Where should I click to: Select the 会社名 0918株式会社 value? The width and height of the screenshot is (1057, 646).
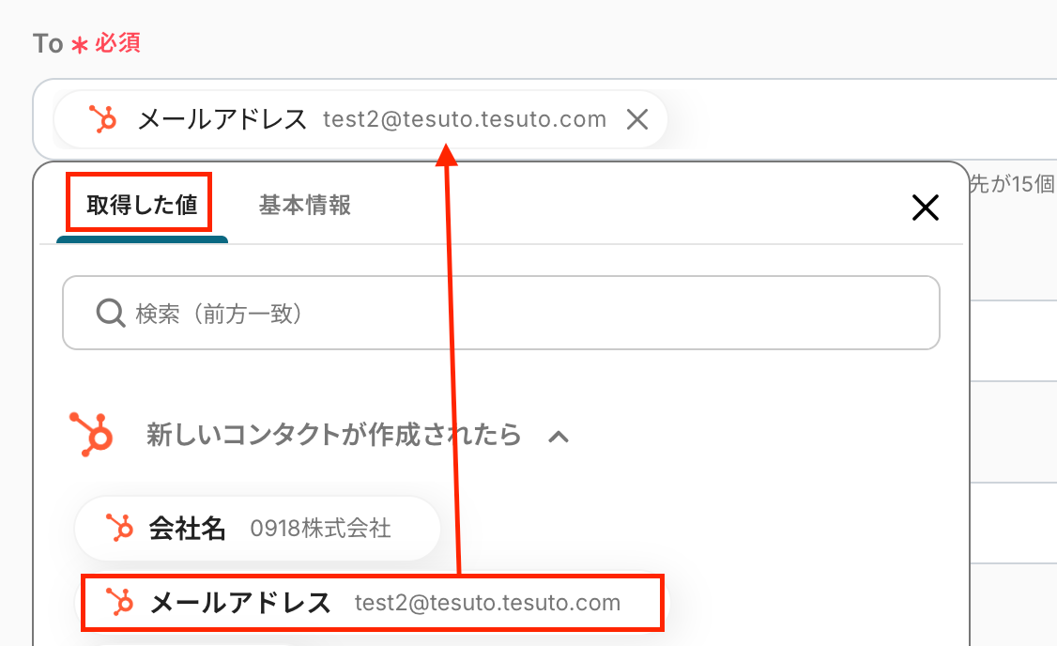tap(257, 528)
